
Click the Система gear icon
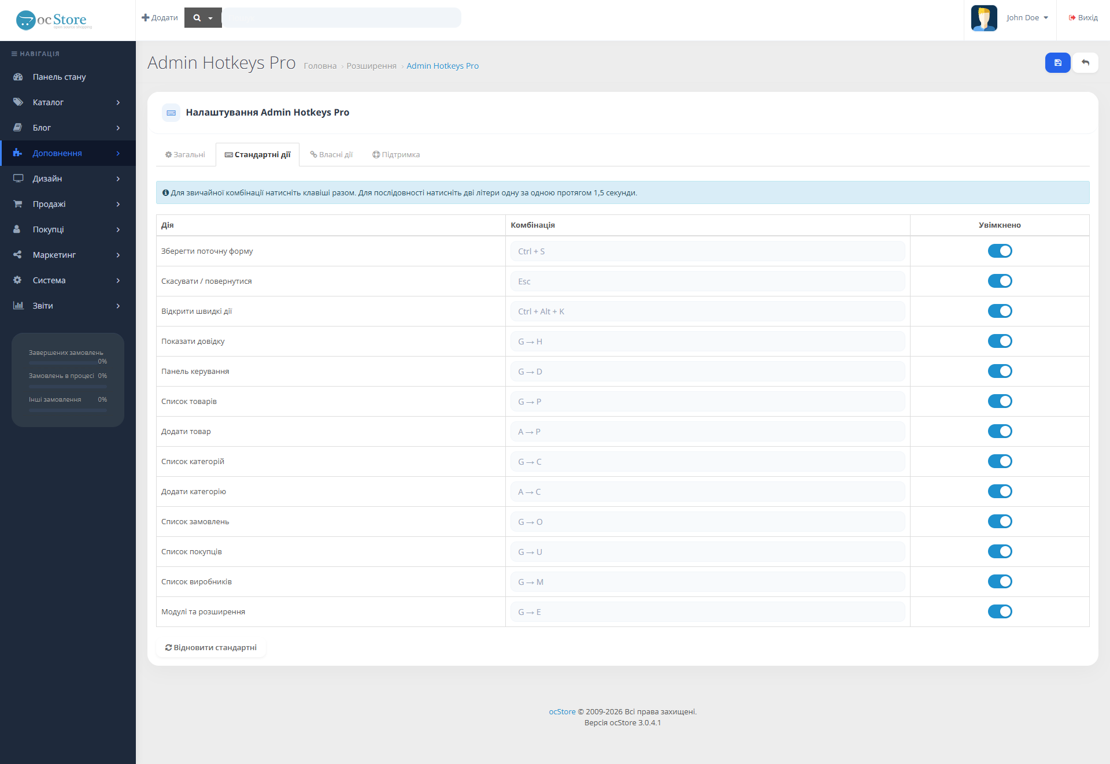click(x=18, y=280)
